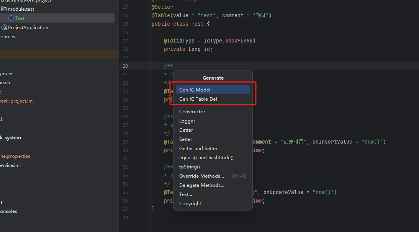Pick the standalone Getter entry in Generate popup
Viewport: 419px width, 232px height.
coord(186,130)
